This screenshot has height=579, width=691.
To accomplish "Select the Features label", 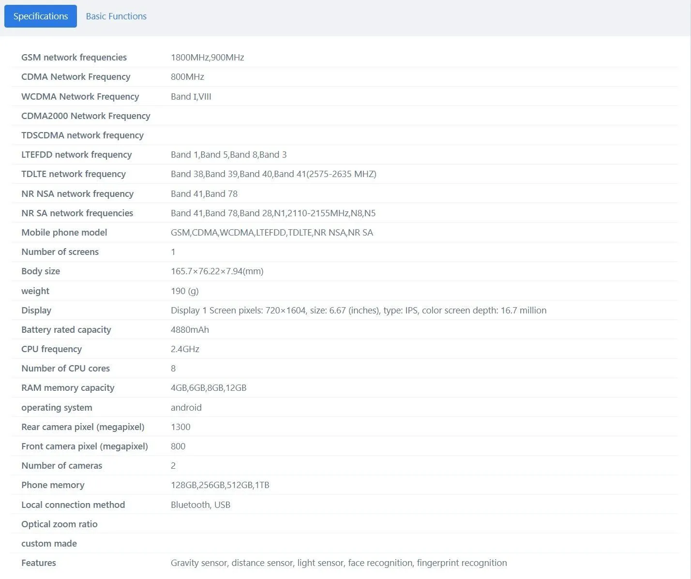I will (x=39, y=563).
